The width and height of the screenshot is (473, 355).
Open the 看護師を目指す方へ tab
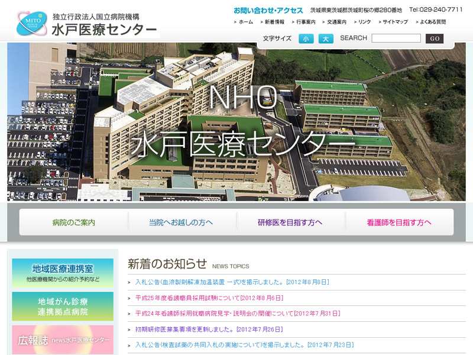point(399,222)
